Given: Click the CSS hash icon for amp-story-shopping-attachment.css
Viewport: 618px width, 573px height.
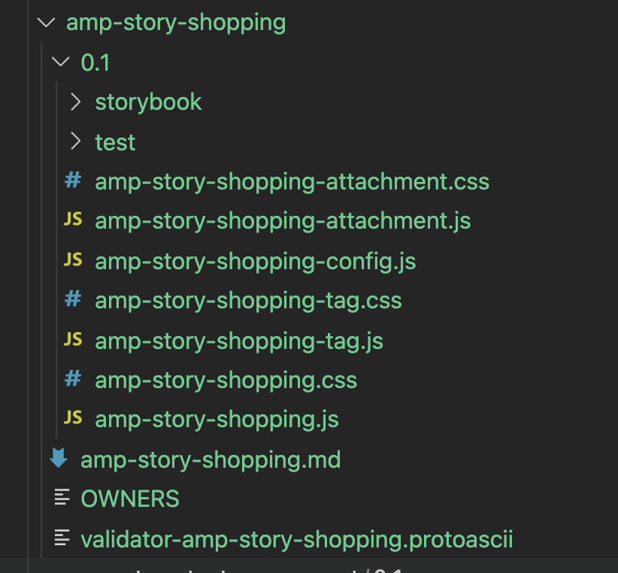Looking at the screenshot, I should pyautogui.click(x=72, y=180).
